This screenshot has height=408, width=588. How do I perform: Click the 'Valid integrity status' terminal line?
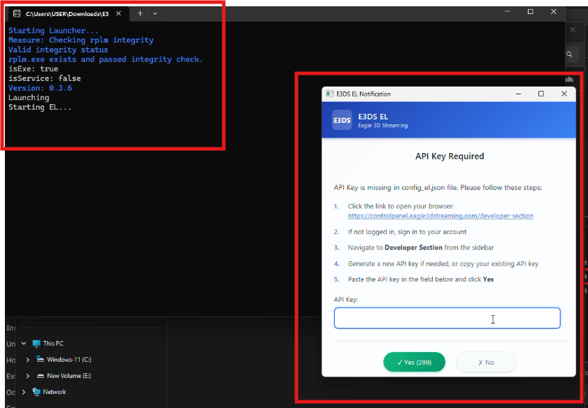click(x=58, y=50)
